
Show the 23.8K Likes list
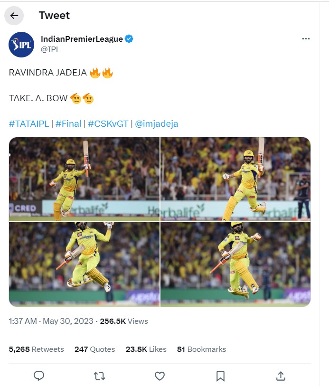pos(146,349)
